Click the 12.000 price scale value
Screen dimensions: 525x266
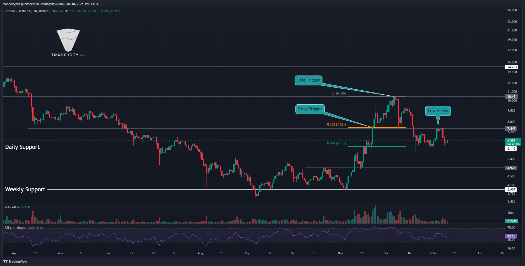(x=512, y=83)
